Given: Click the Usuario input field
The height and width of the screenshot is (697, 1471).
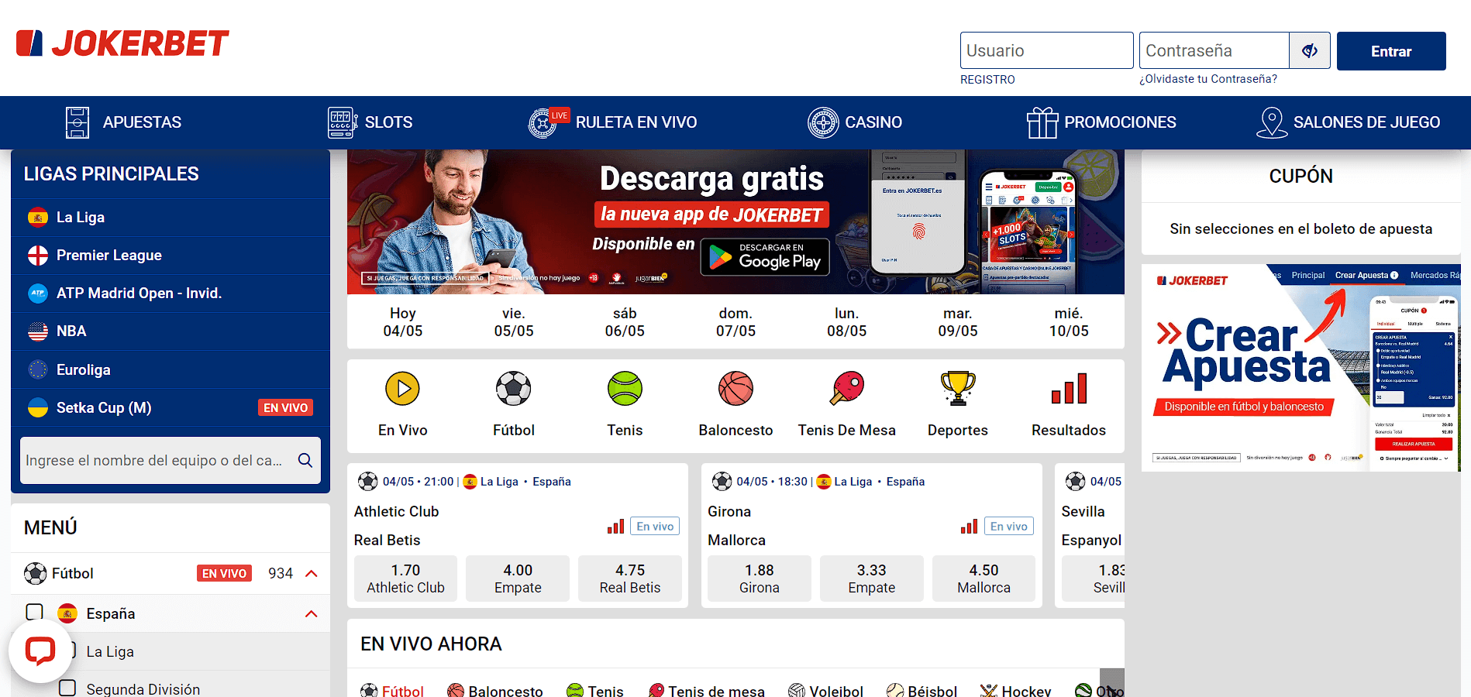Looking at the screenshot, I should (x=1046, y=51).
